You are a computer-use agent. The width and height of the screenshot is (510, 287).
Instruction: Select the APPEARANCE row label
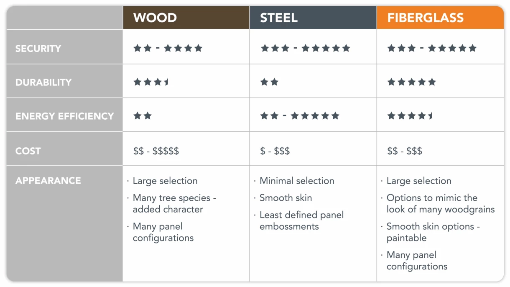pos(48,181)
